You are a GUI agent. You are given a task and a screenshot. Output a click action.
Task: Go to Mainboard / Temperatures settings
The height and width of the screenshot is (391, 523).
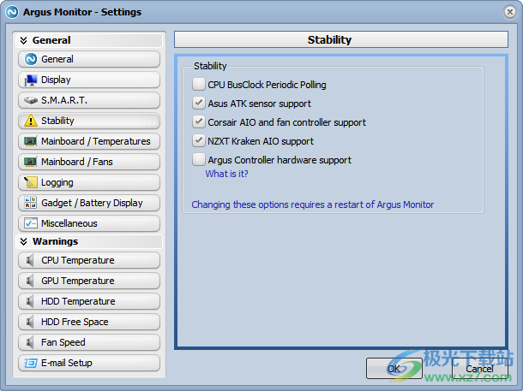pos(89,141)
